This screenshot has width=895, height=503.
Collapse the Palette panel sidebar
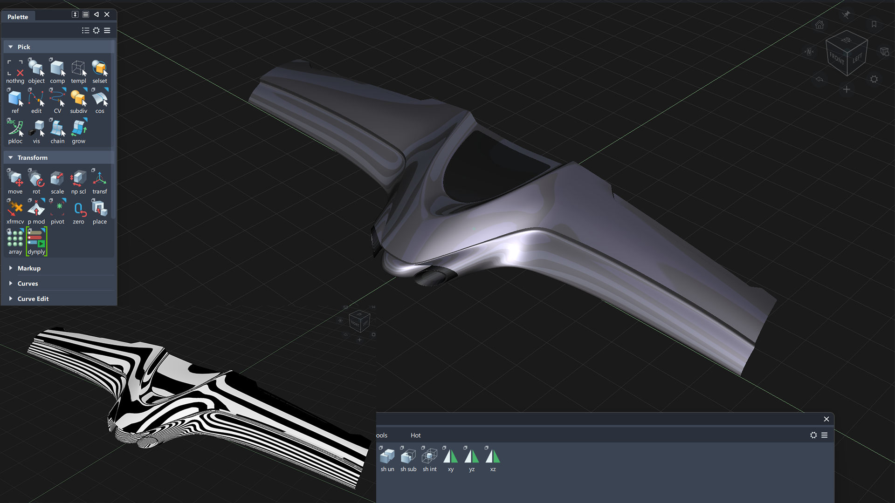(96, 14)
